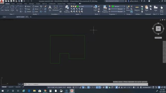Switch to the Layout1 tab
This screenshot has width=166, height=93.
pos(11,87)
